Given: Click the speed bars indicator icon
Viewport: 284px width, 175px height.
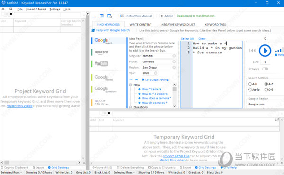Looking at the screenshot, I should (x=279, y=50).
